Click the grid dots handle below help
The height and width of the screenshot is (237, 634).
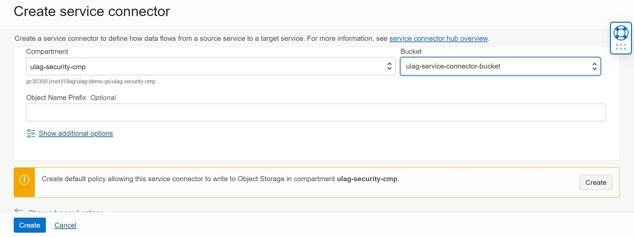[x=621, y=47]
